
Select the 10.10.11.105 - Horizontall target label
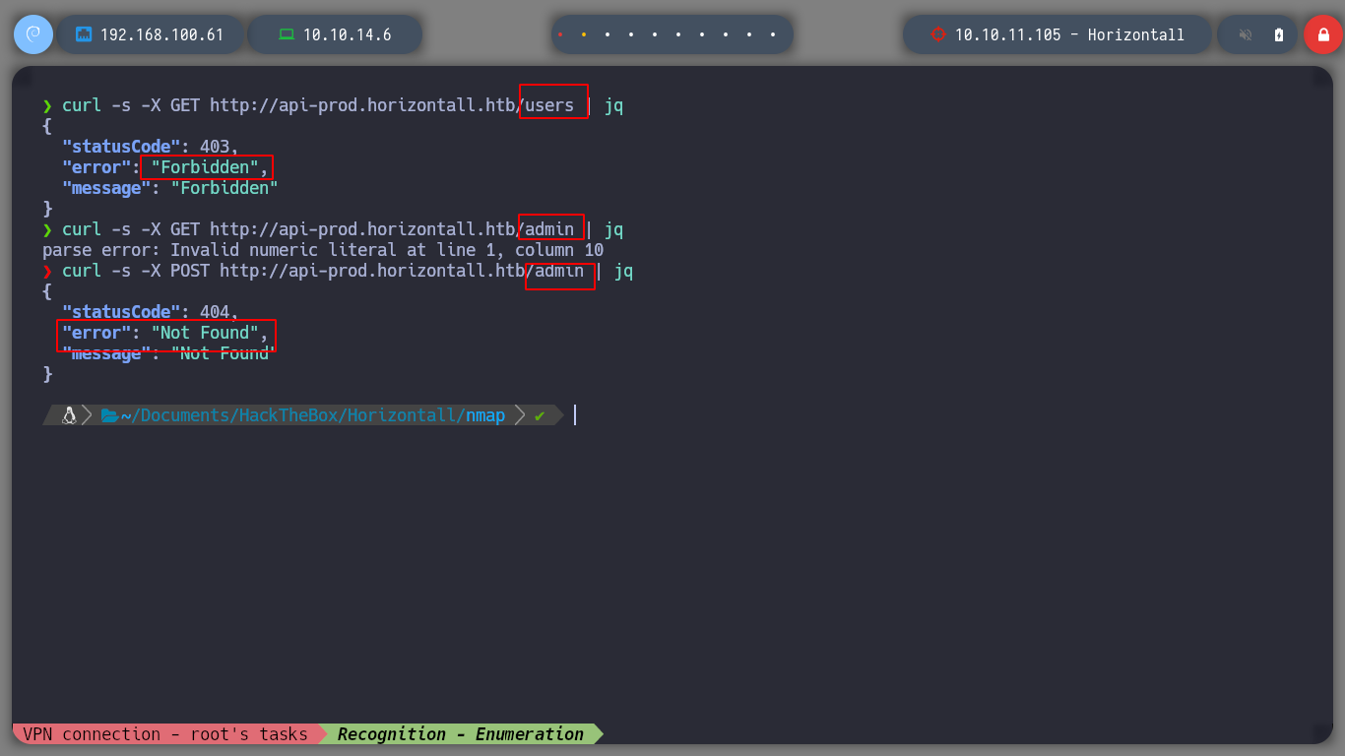(1070, 34)
